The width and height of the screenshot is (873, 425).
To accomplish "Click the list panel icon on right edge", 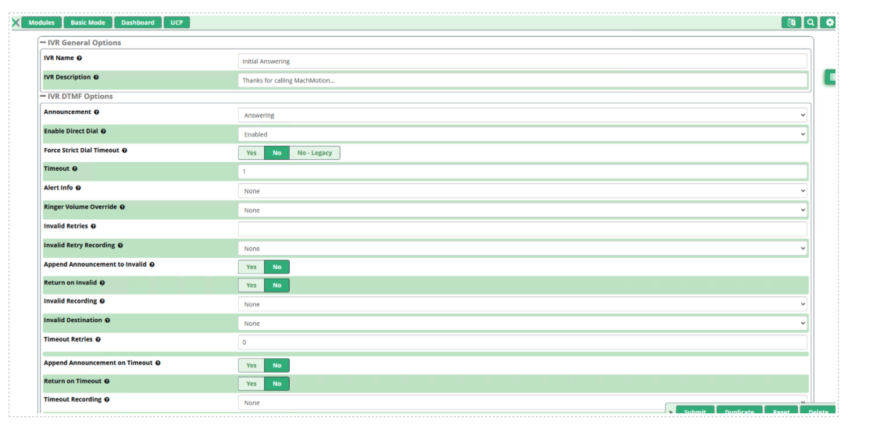I will pyautogui.click(x=832, y=76).
